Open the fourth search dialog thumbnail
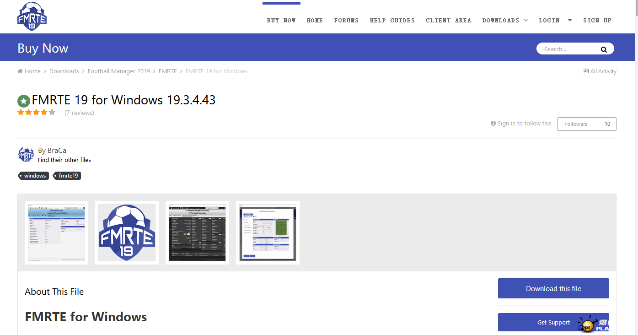The image size is (638, 335). pyautogui.click(x=268, y=232)
